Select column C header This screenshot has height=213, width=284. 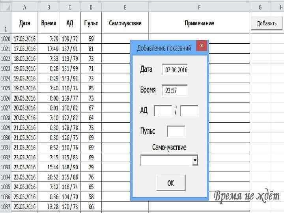70,7
